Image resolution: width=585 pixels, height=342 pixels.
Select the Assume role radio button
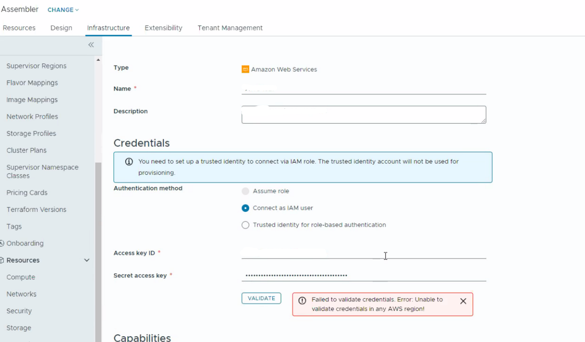tap(246, 191)
